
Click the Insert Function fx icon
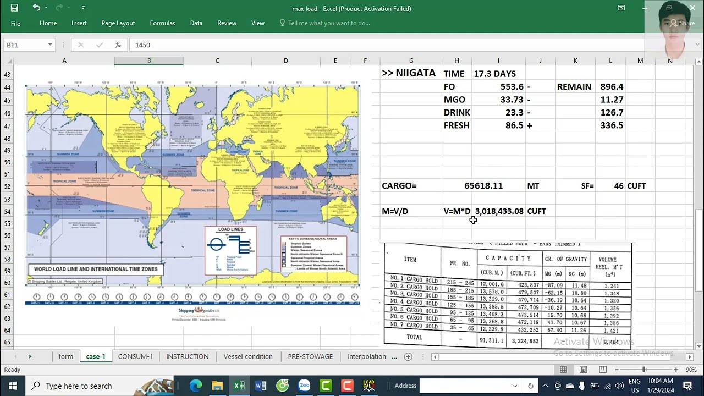tap(118, 45)
